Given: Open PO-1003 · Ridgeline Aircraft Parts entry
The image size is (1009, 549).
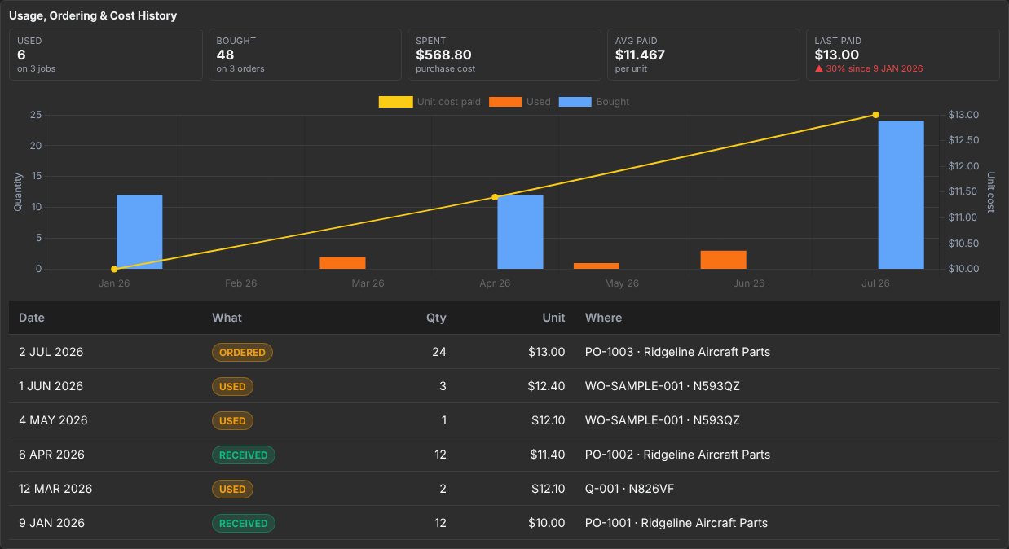Looking at the screenshot, I should click(x=677, y=352).
